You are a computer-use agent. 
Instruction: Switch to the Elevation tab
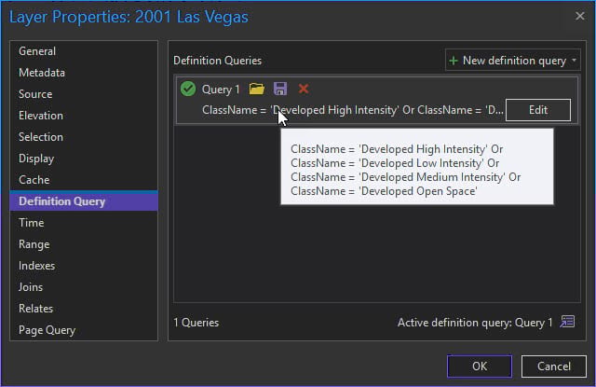pyautogui.click(x=84, y=116)
